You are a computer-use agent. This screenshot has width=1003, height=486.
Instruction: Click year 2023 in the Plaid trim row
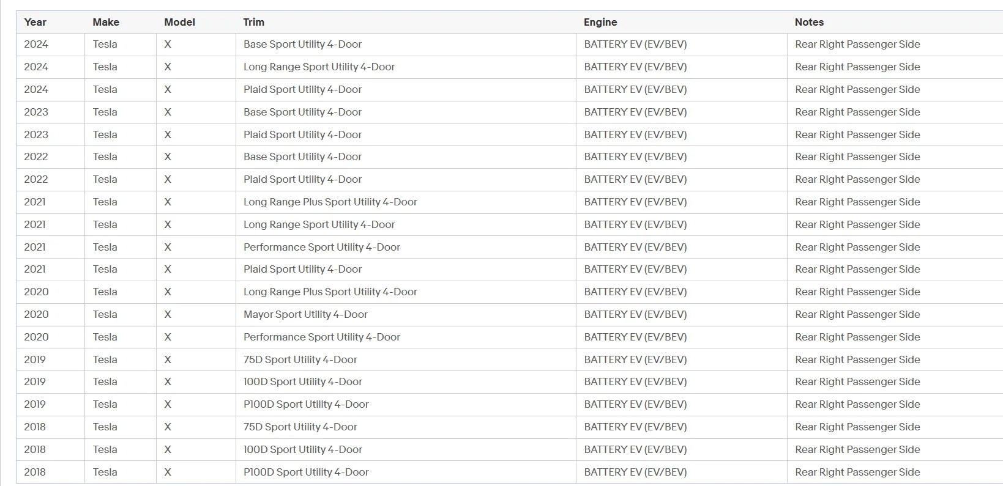click(36, 134)
